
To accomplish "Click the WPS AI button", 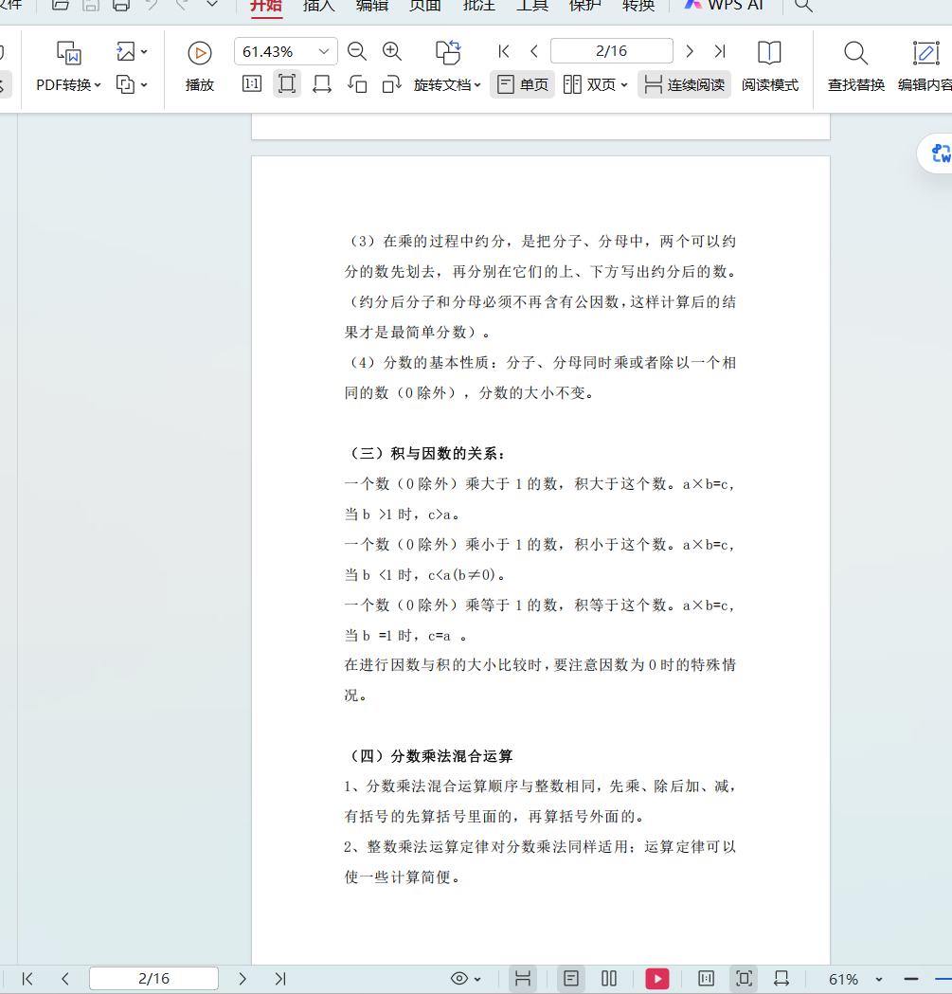I will coord(725,6).
